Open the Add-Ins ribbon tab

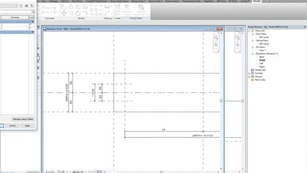click(65, 1)
